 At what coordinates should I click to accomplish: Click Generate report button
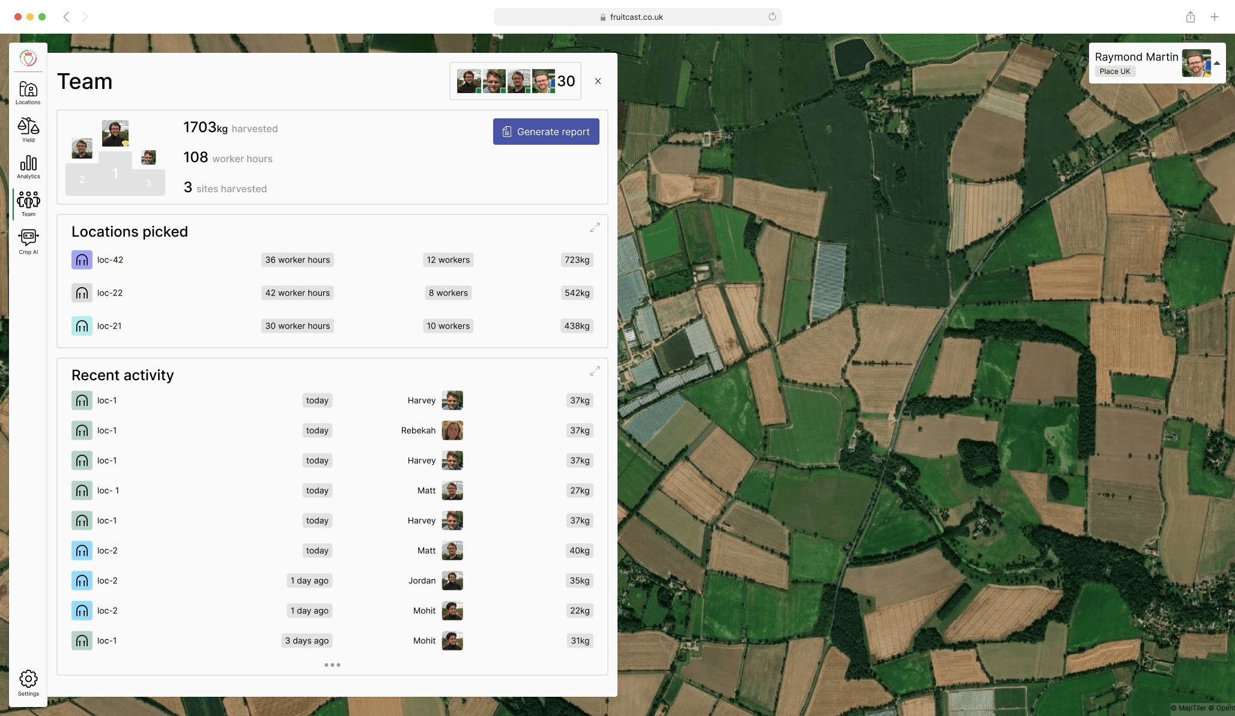point(546,132)
